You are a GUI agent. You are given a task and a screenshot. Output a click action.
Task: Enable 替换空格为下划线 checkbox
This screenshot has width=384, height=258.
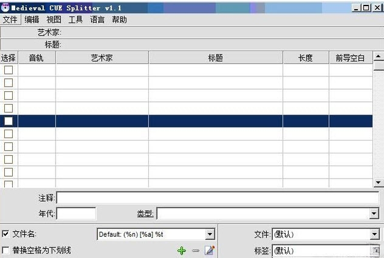(x=5, y=250)
